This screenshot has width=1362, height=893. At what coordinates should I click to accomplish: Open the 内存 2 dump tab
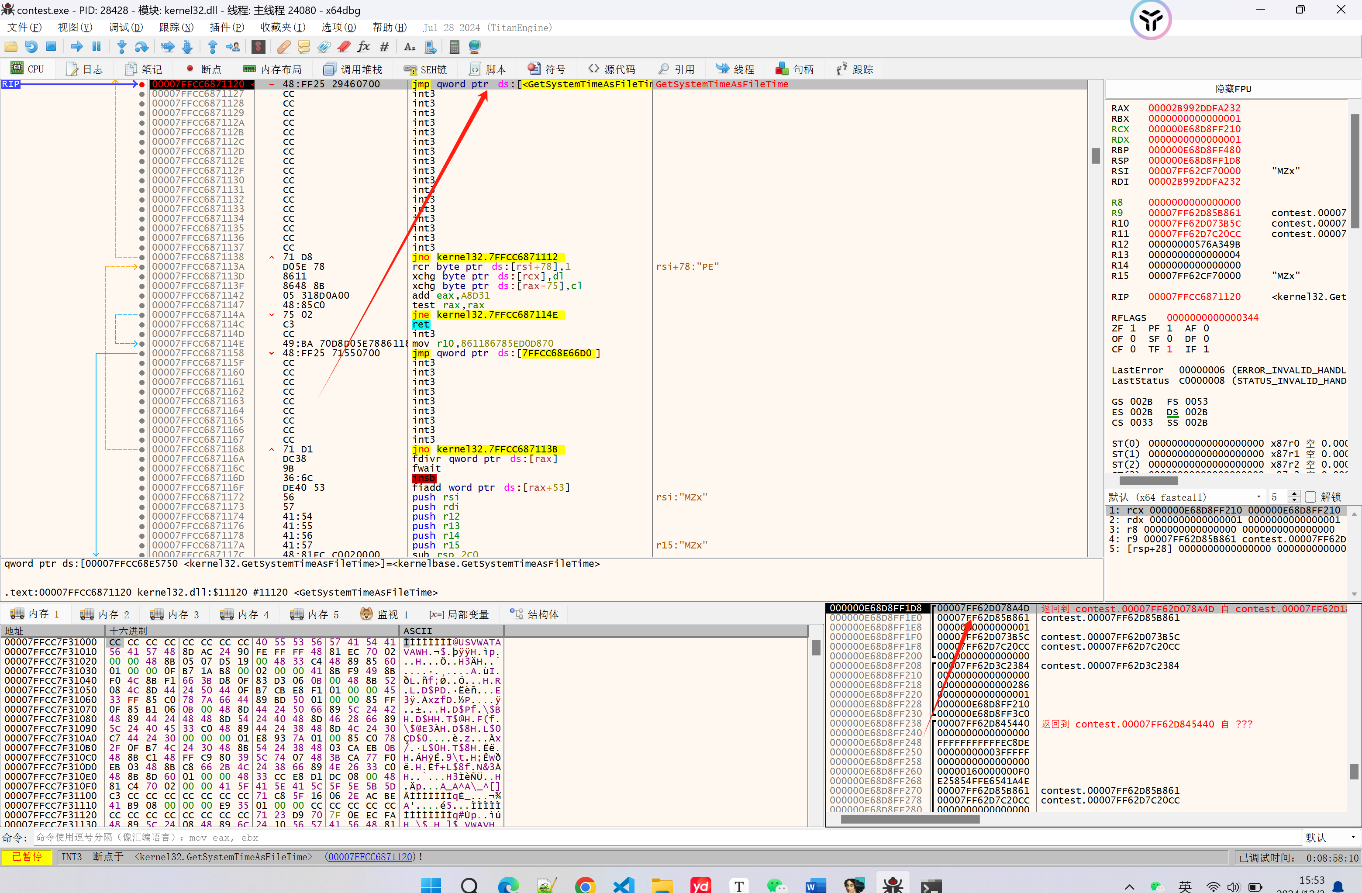coord(105,614)
